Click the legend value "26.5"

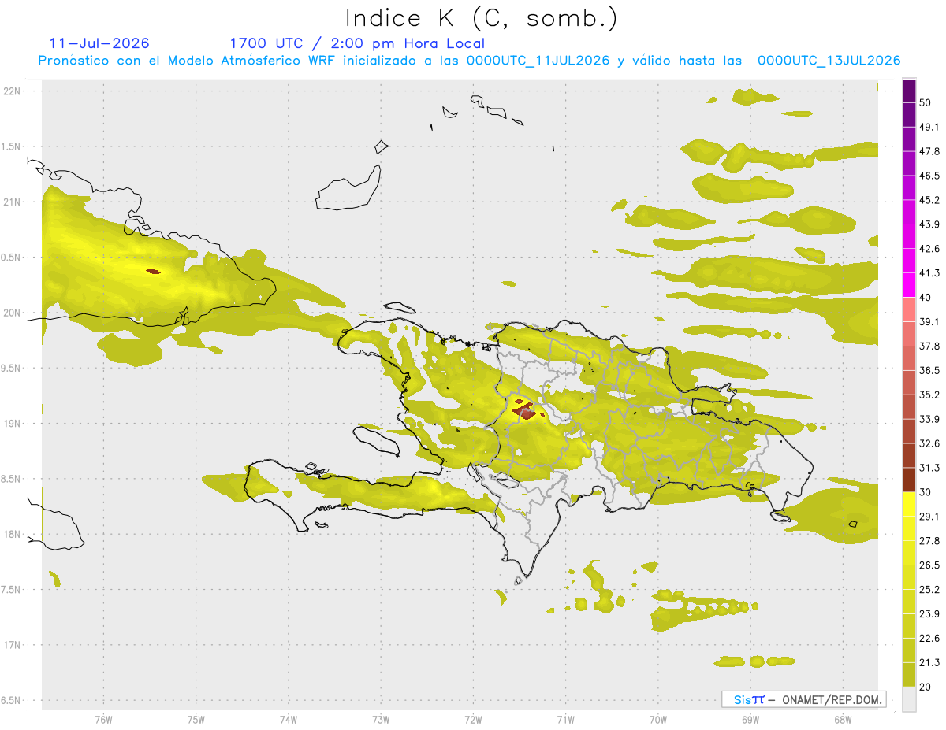[929, 565]
